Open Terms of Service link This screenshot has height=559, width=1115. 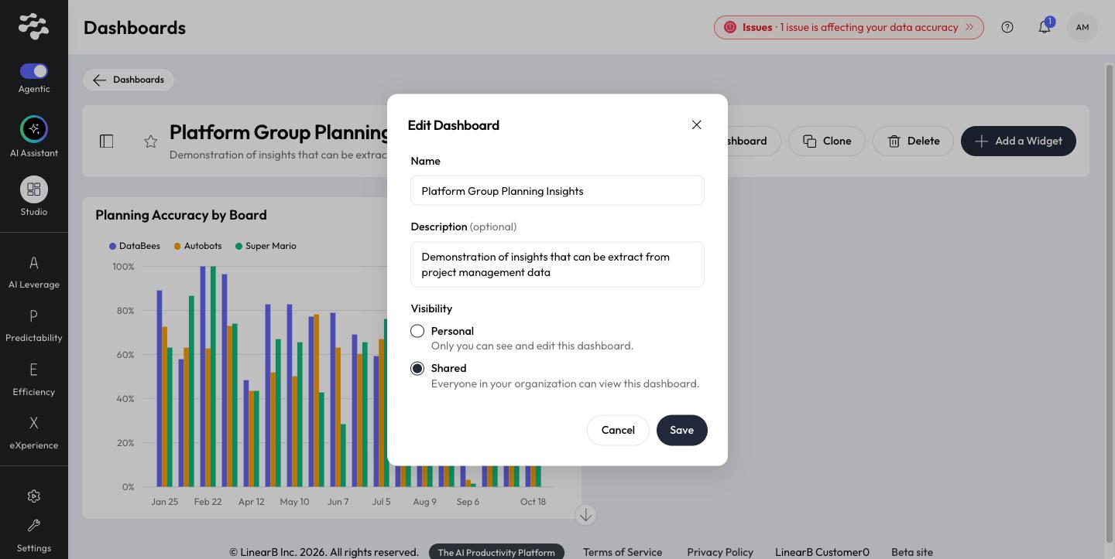click(x=623, y=552)
